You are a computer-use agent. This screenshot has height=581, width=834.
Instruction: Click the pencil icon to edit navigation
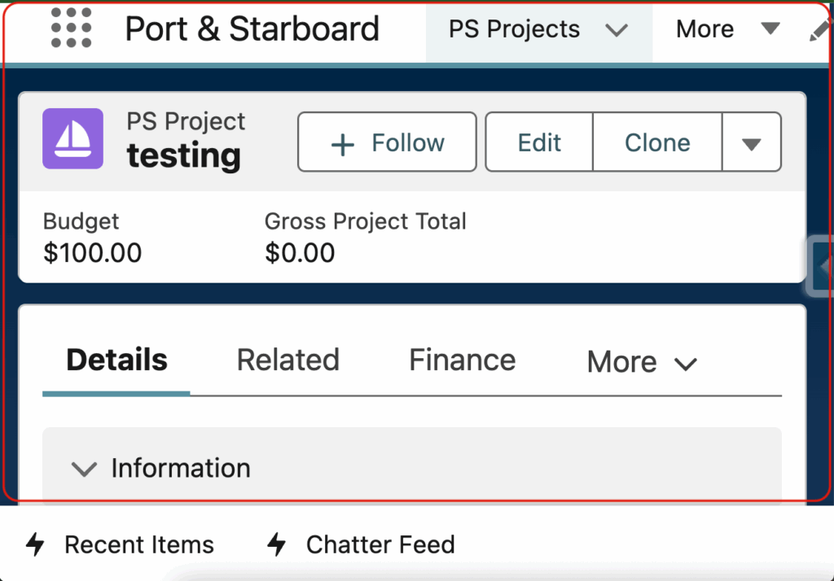(x=821, y=30)
